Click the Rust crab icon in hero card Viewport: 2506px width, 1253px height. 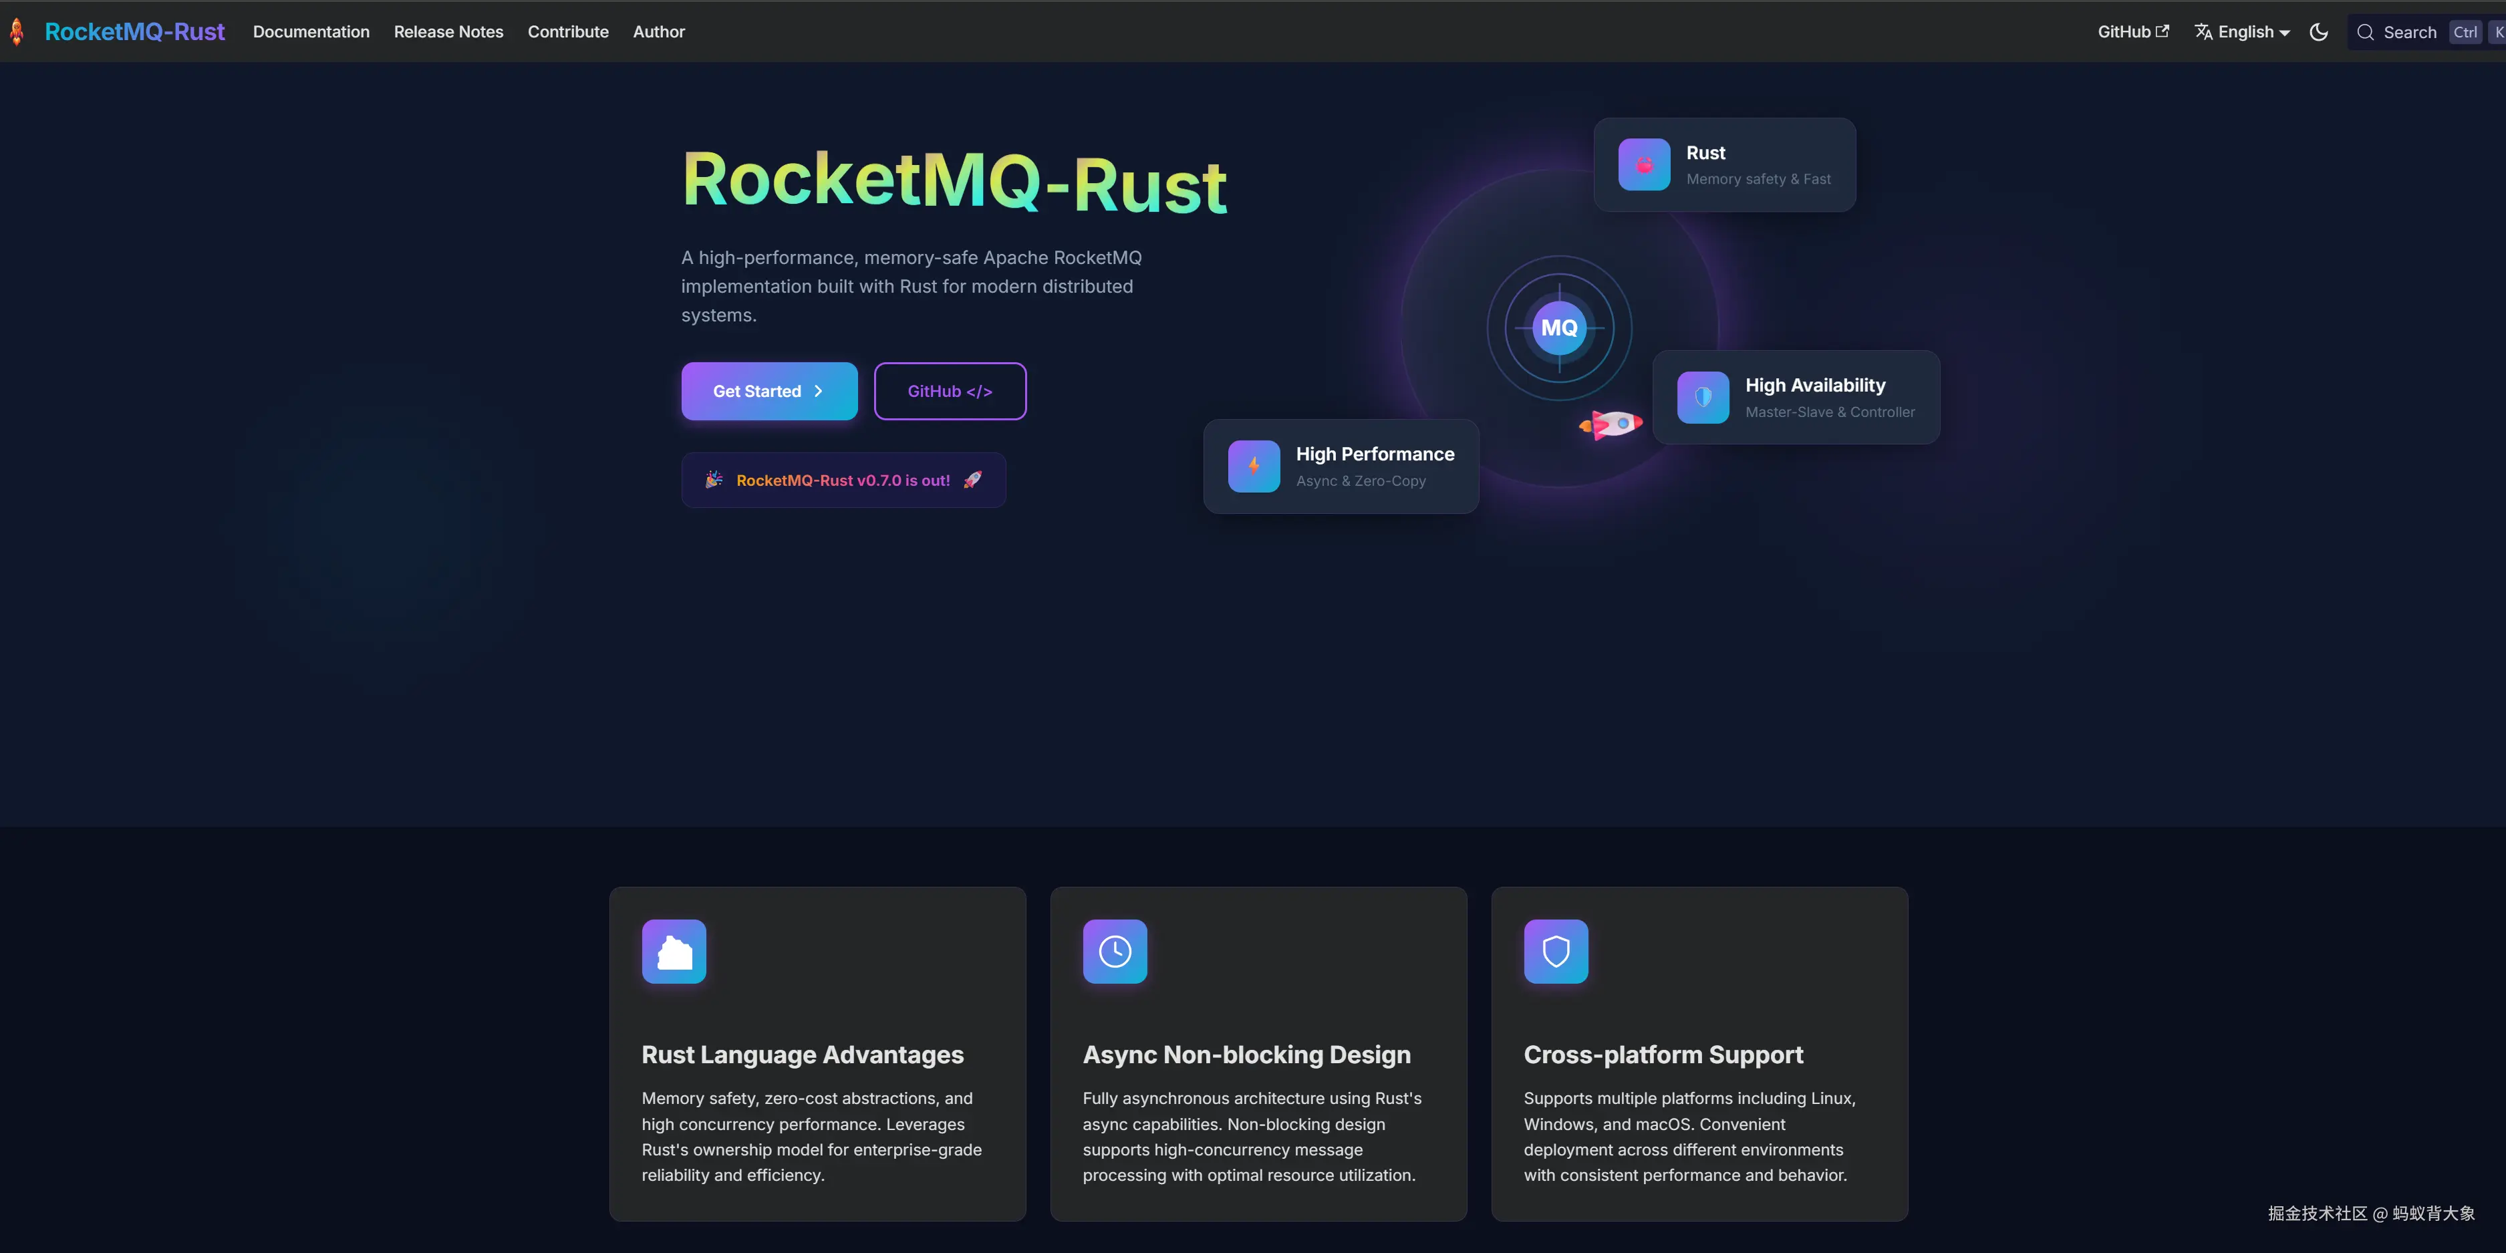point(1644,164)
